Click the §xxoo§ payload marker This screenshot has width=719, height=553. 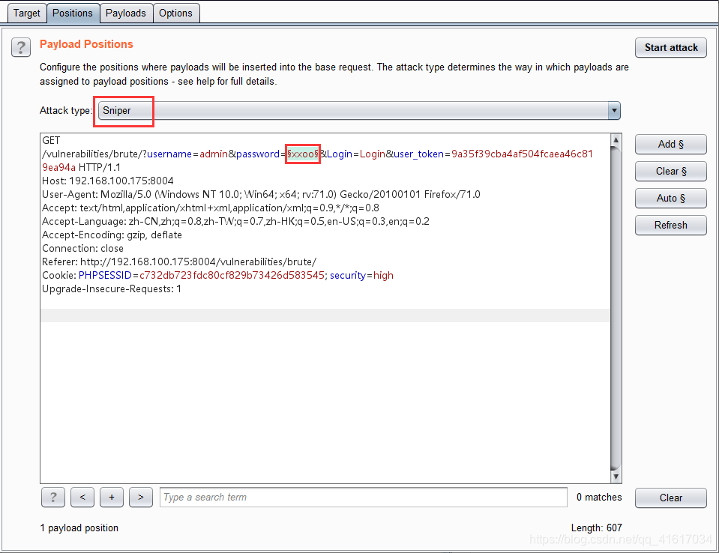tap(303, 154)
